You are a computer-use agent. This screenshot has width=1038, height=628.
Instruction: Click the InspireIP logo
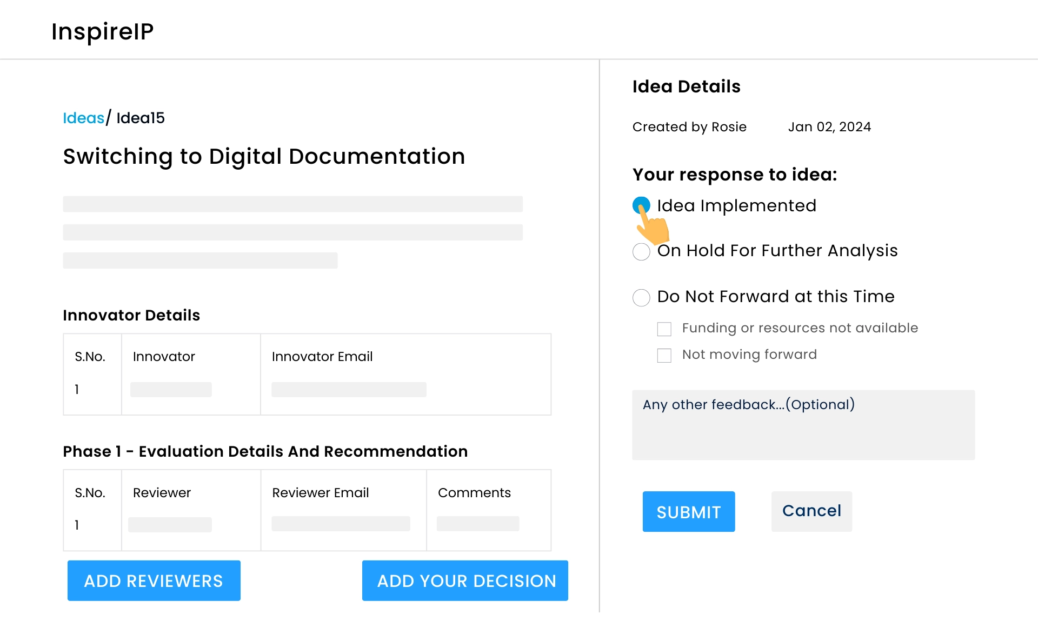click(102, 31)
